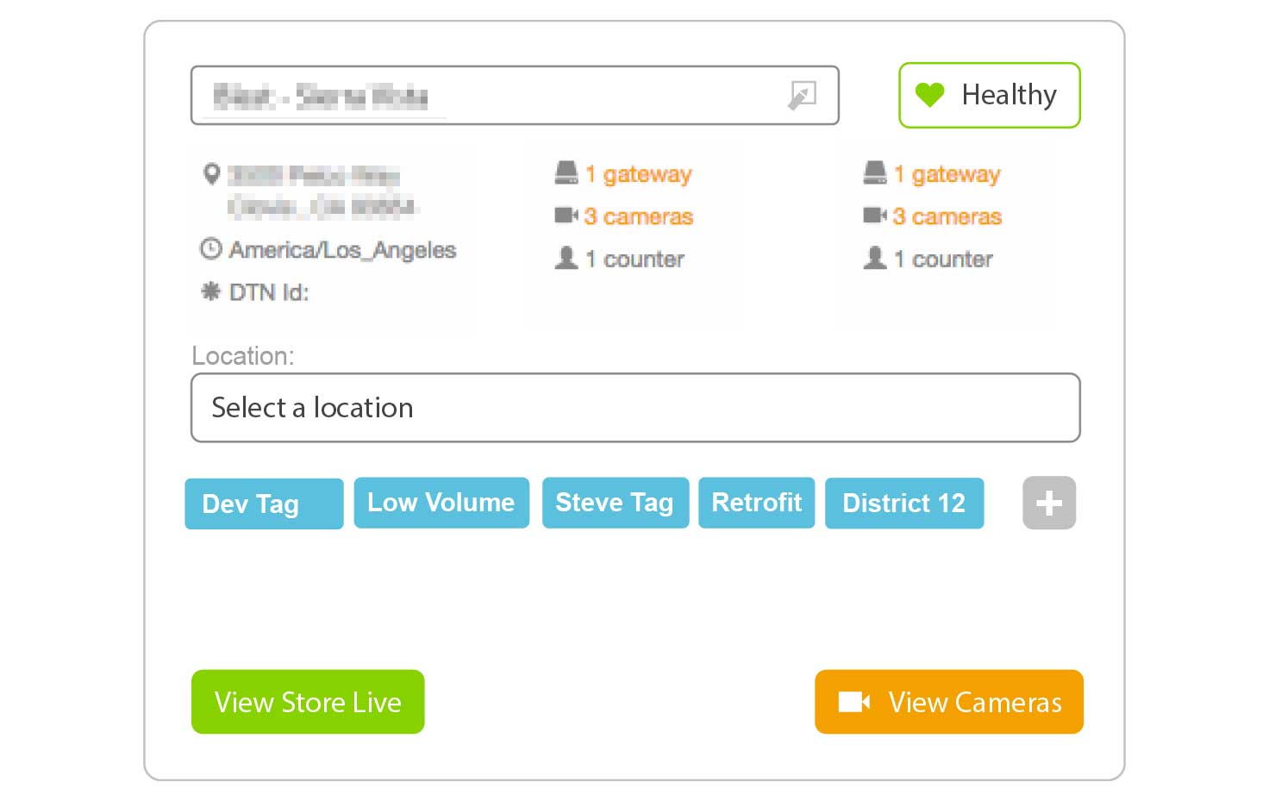This screenshot has width=1269, height=801.
Task: Click the green heart Healthy icon
Action: (x=930, y=95)
